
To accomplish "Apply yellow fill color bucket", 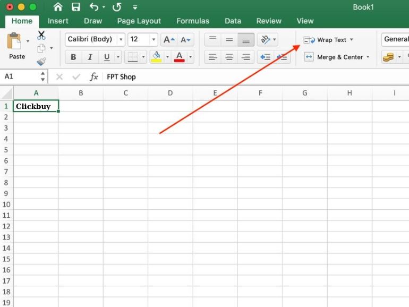I will 156,57.
